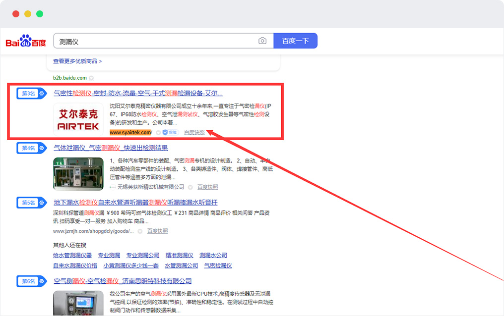Screen dimensions: 504x316
Task: Open the gauge device thumbnail in result 6
Action: (x=78, y=303)
